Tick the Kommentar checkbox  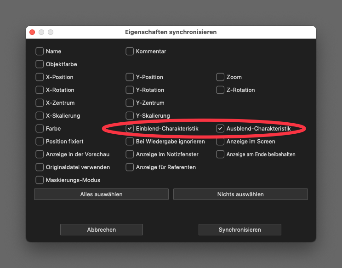pyautogui.click(x=130, y=51)
